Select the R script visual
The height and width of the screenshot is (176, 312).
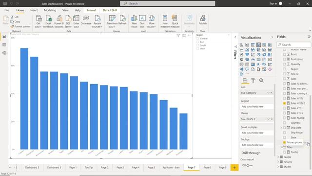(258, 64)
